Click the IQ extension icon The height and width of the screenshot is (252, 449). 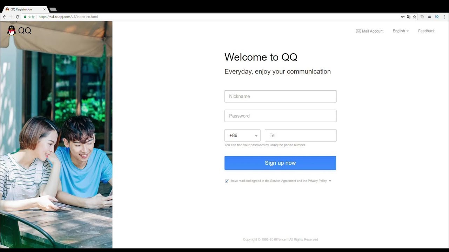(437, 17)
